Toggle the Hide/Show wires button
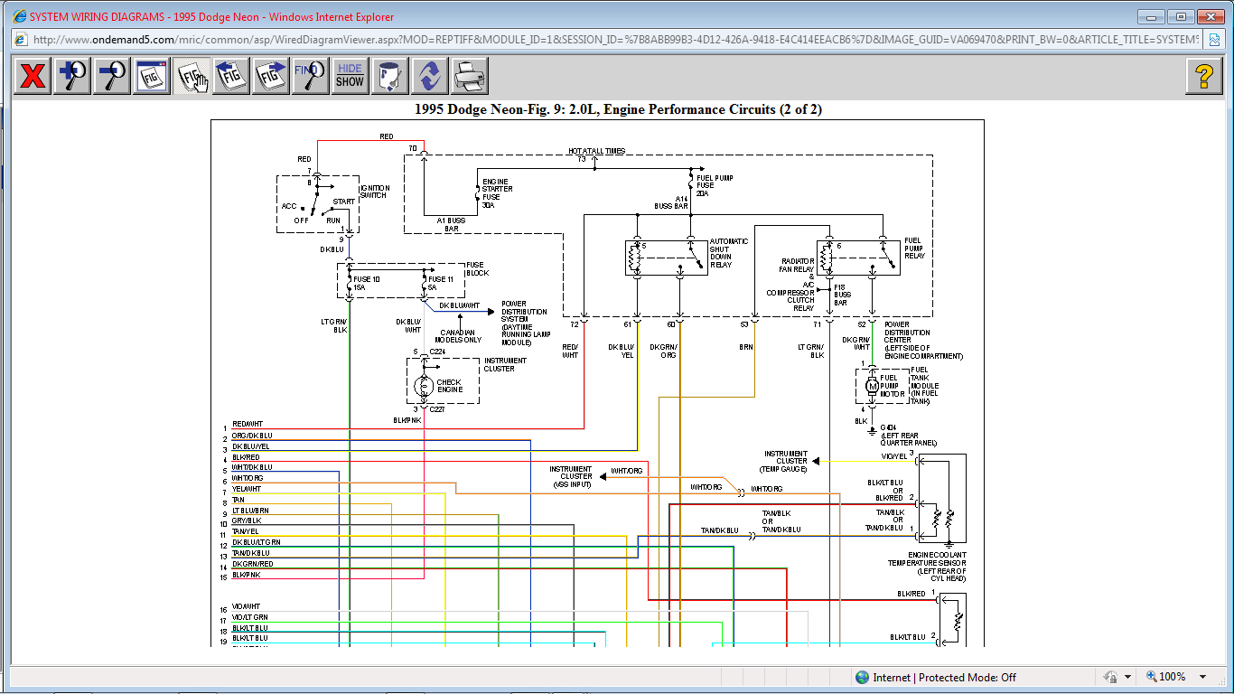The height and width of the screenshot is (694, 1234). click(350, 76)
